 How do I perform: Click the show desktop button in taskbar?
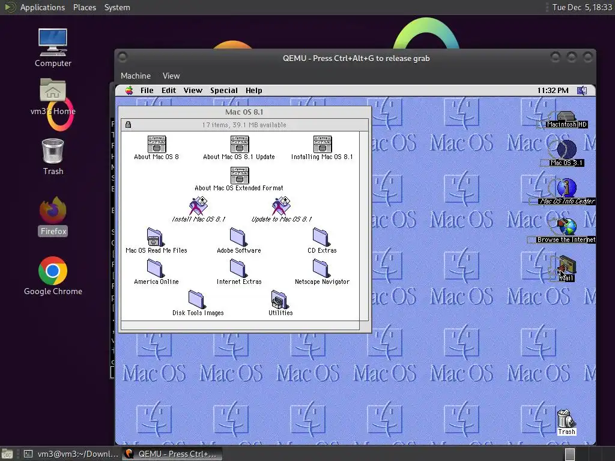[x=7, y=454]
